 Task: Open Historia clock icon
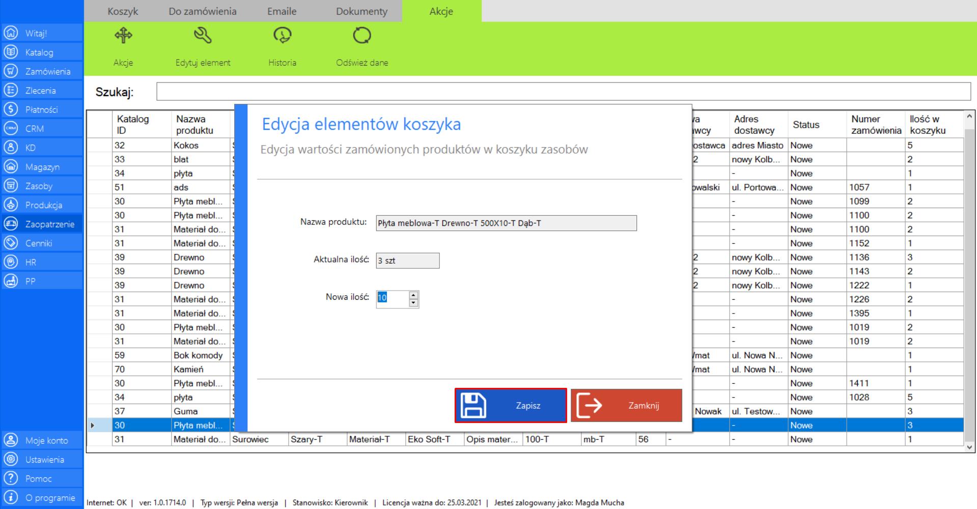click(282, 36)
